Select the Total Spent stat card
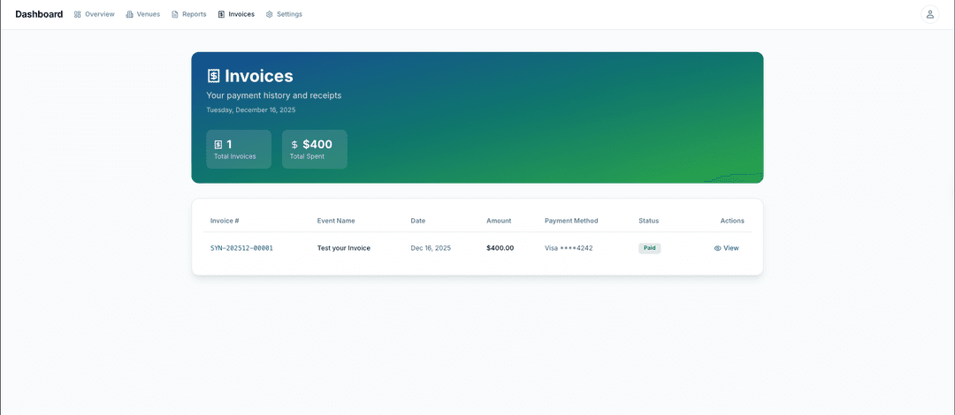955x415 pixels. tap(314, 149)
